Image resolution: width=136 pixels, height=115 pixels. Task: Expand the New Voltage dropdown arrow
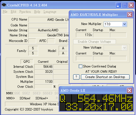coord(124,48)
